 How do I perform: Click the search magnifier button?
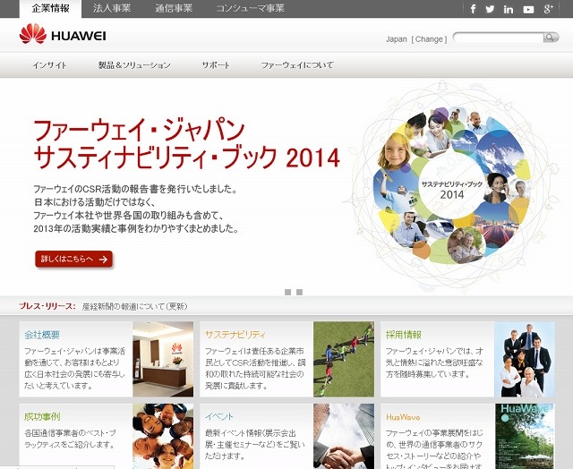tap(551, 37)
